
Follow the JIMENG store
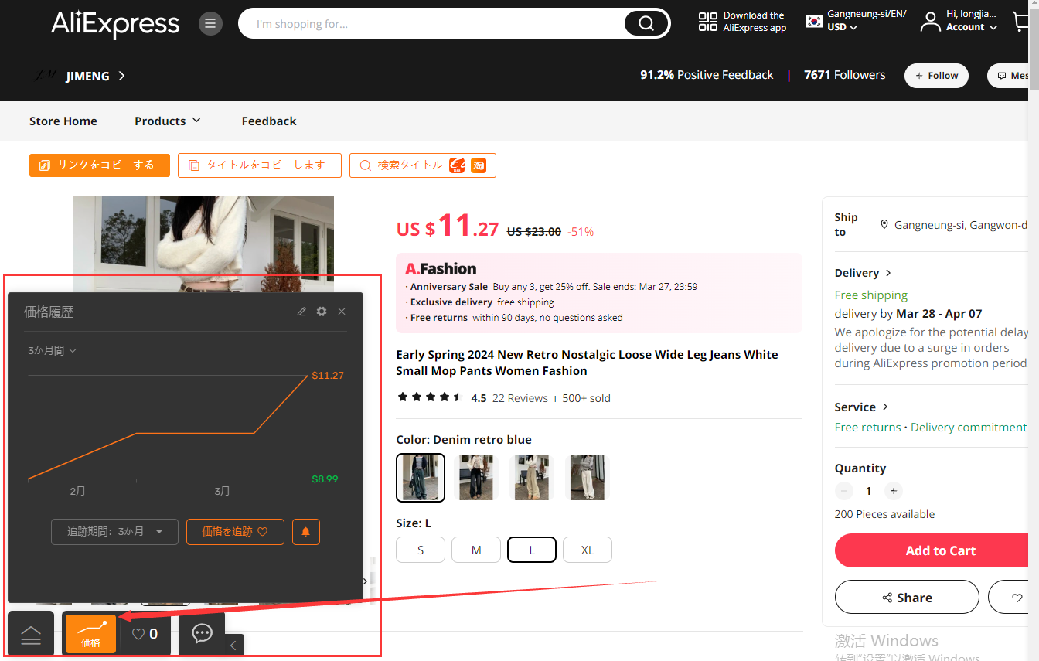click(x=936, y=76)
